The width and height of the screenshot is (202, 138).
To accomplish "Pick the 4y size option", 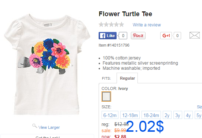I will point(188,115).
